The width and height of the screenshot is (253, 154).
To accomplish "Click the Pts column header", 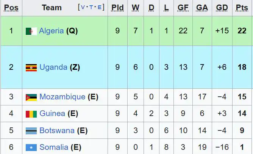I will (242, 8).
